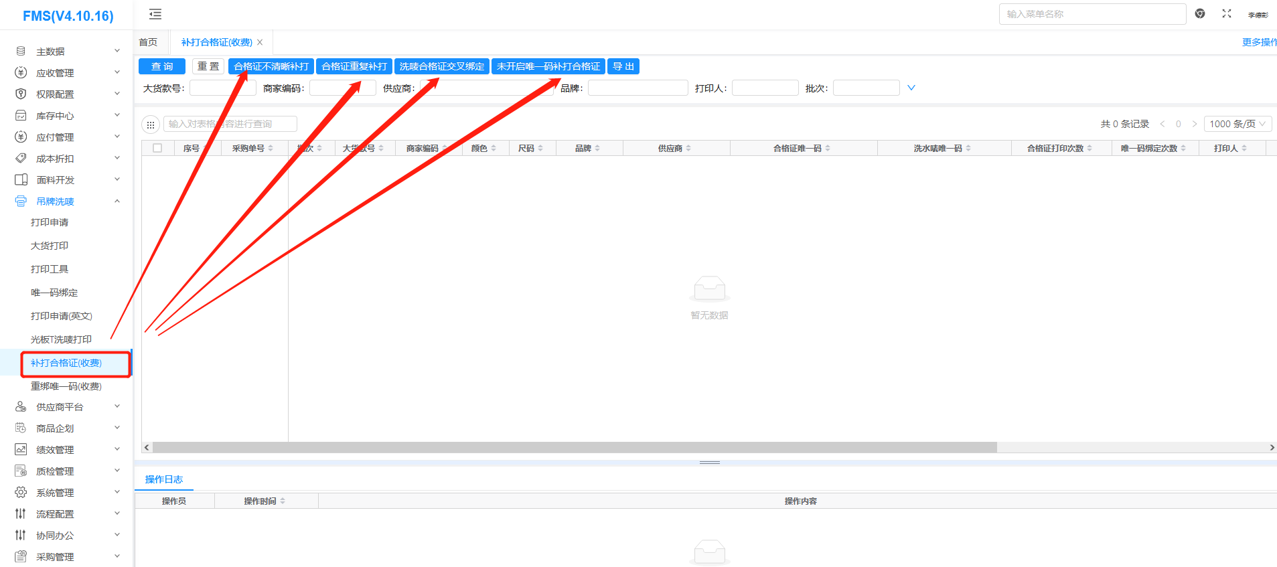Toggle the select-all checkbox in table header
Screen dimensions: 1277x567
tap(157, 148)
